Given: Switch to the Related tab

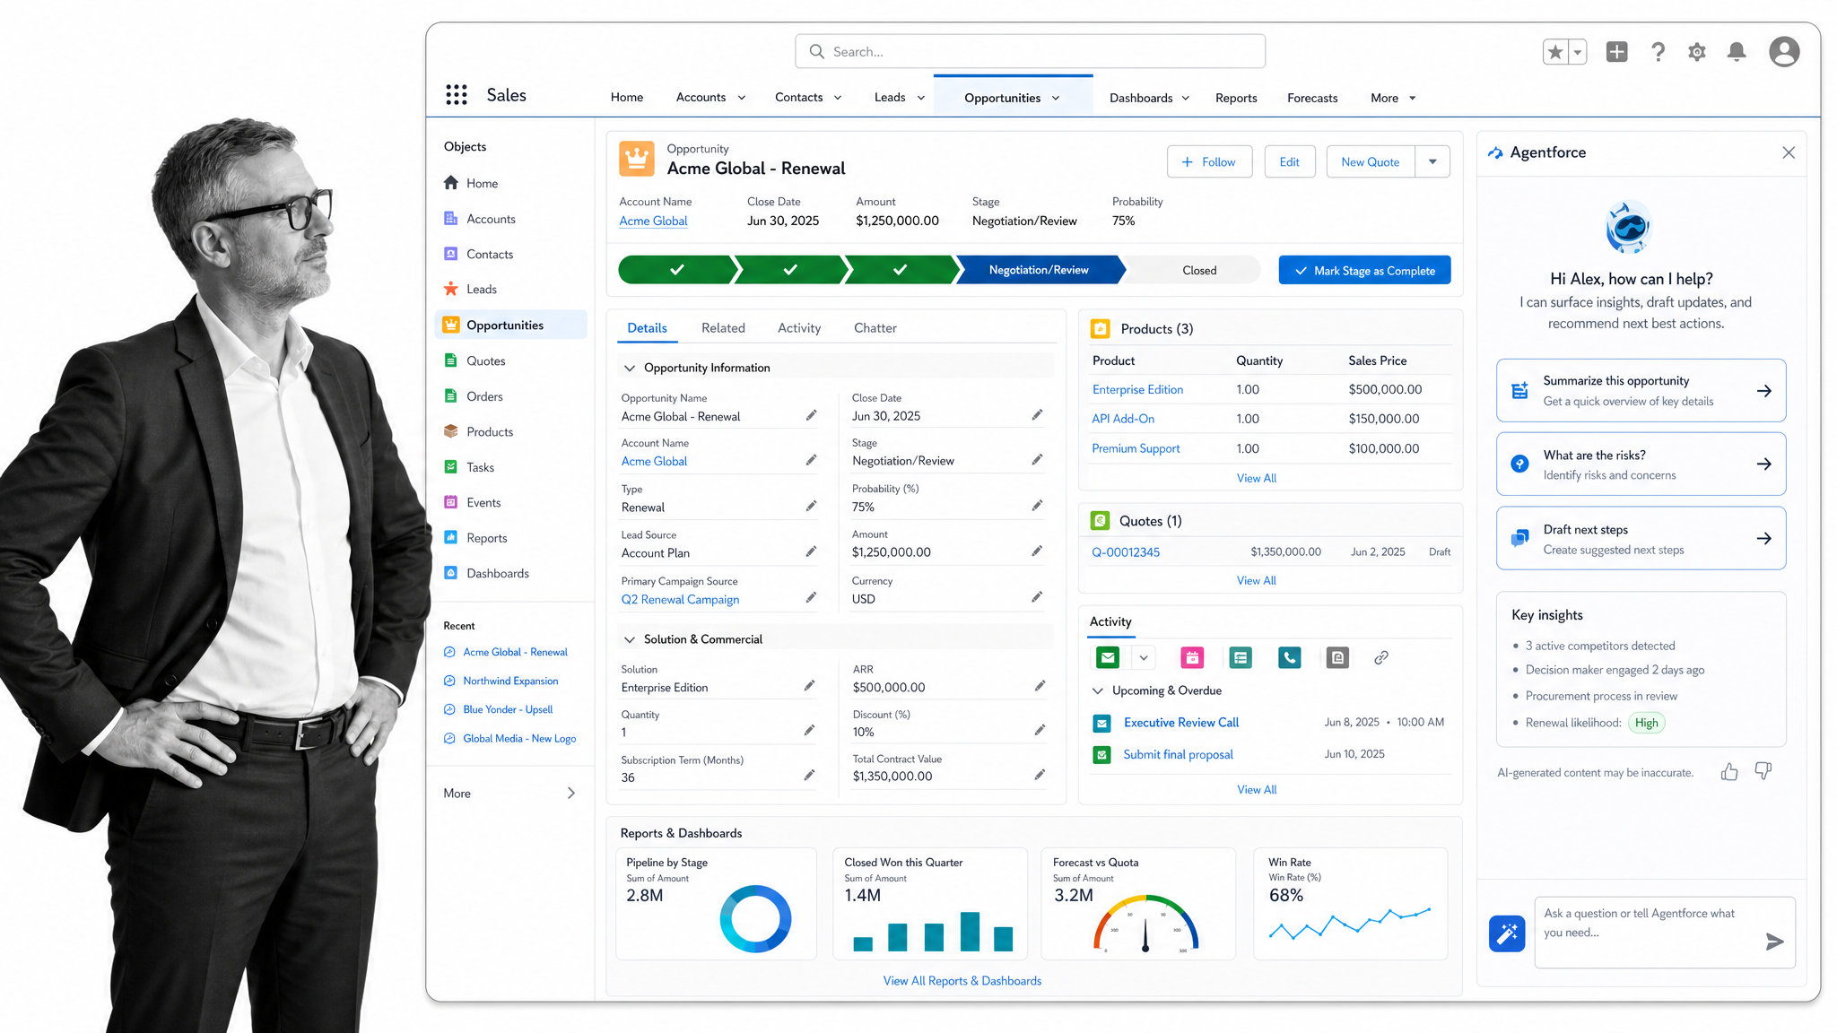Looking at the screenshot, I should (723, 328).
